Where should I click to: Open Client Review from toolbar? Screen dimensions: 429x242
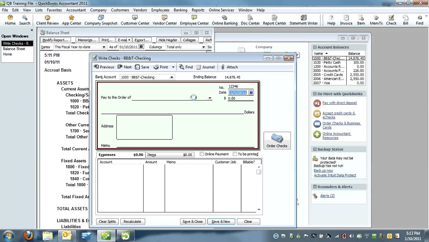[47, 20]
